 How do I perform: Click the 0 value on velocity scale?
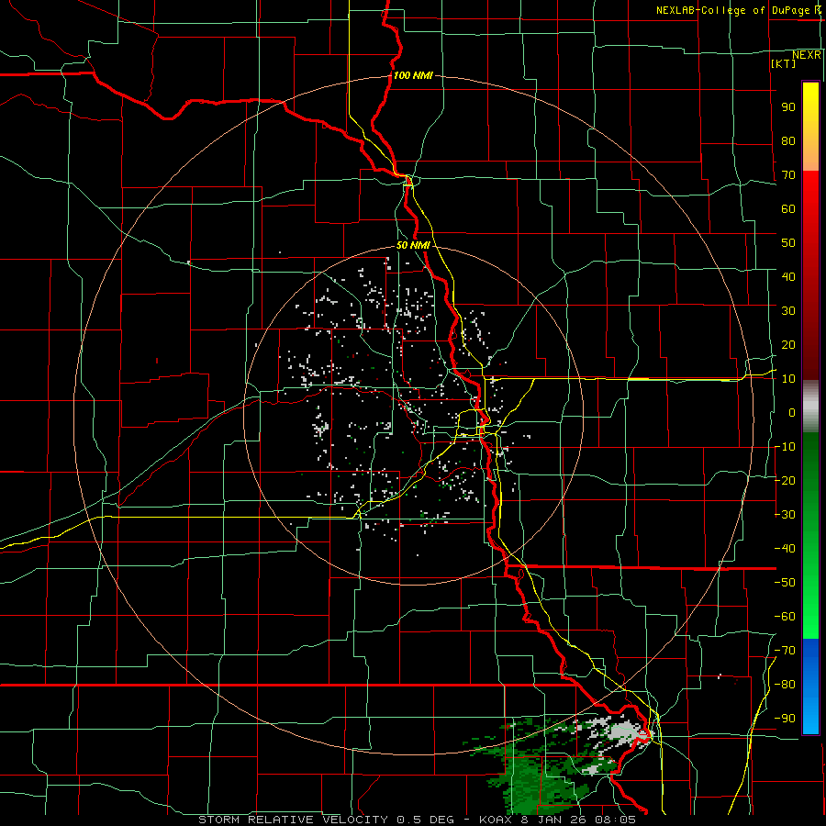pos(792,413)
